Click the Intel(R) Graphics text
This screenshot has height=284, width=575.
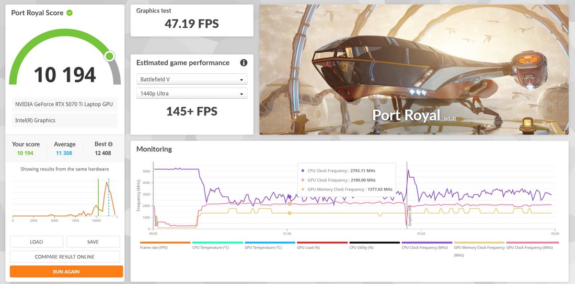35,120
